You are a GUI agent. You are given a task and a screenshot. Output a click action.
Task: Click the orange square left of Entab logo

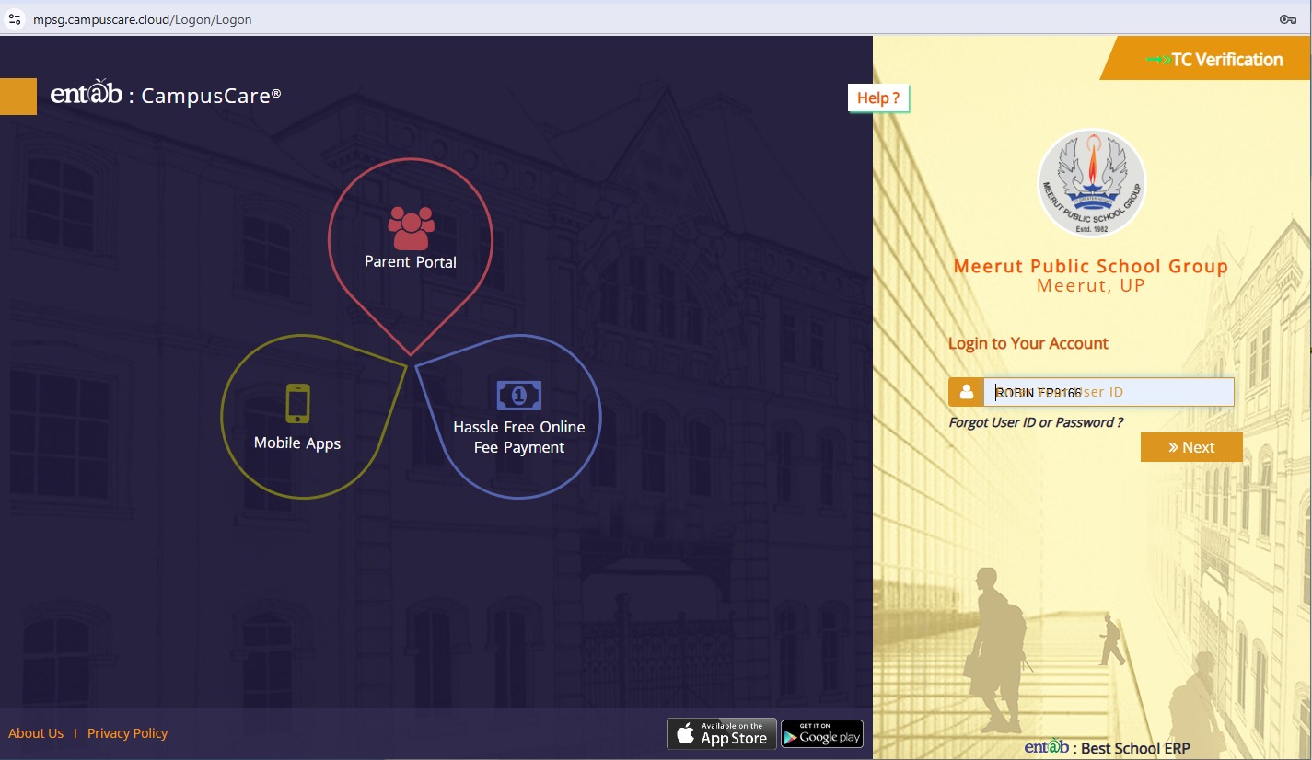17,97
